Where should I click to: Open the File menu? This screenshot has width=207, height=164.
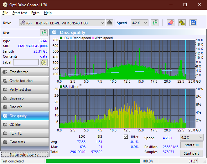pyautogui.click(x=5, y=13)
